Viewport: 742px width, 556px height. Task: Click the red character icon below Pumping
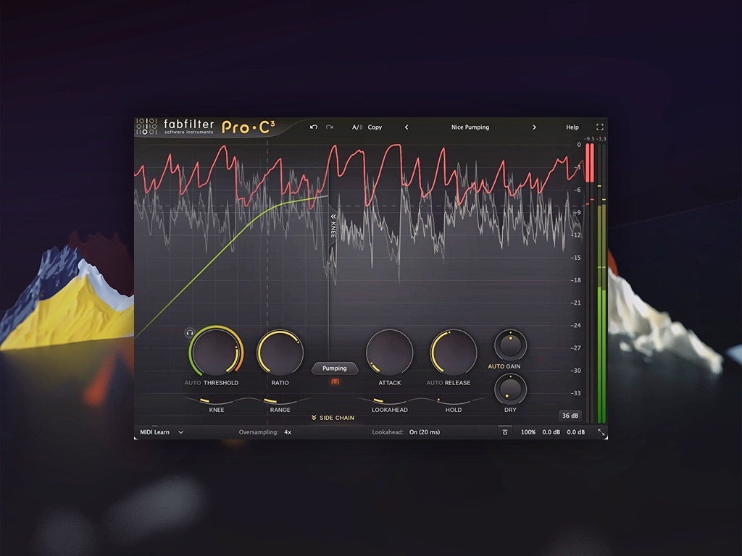[335, 382]
